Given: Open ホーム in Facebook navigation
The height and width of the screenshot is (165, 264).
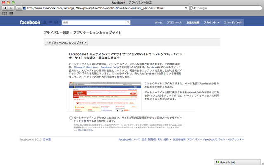Looking at the screenshot, I should 158,23.
